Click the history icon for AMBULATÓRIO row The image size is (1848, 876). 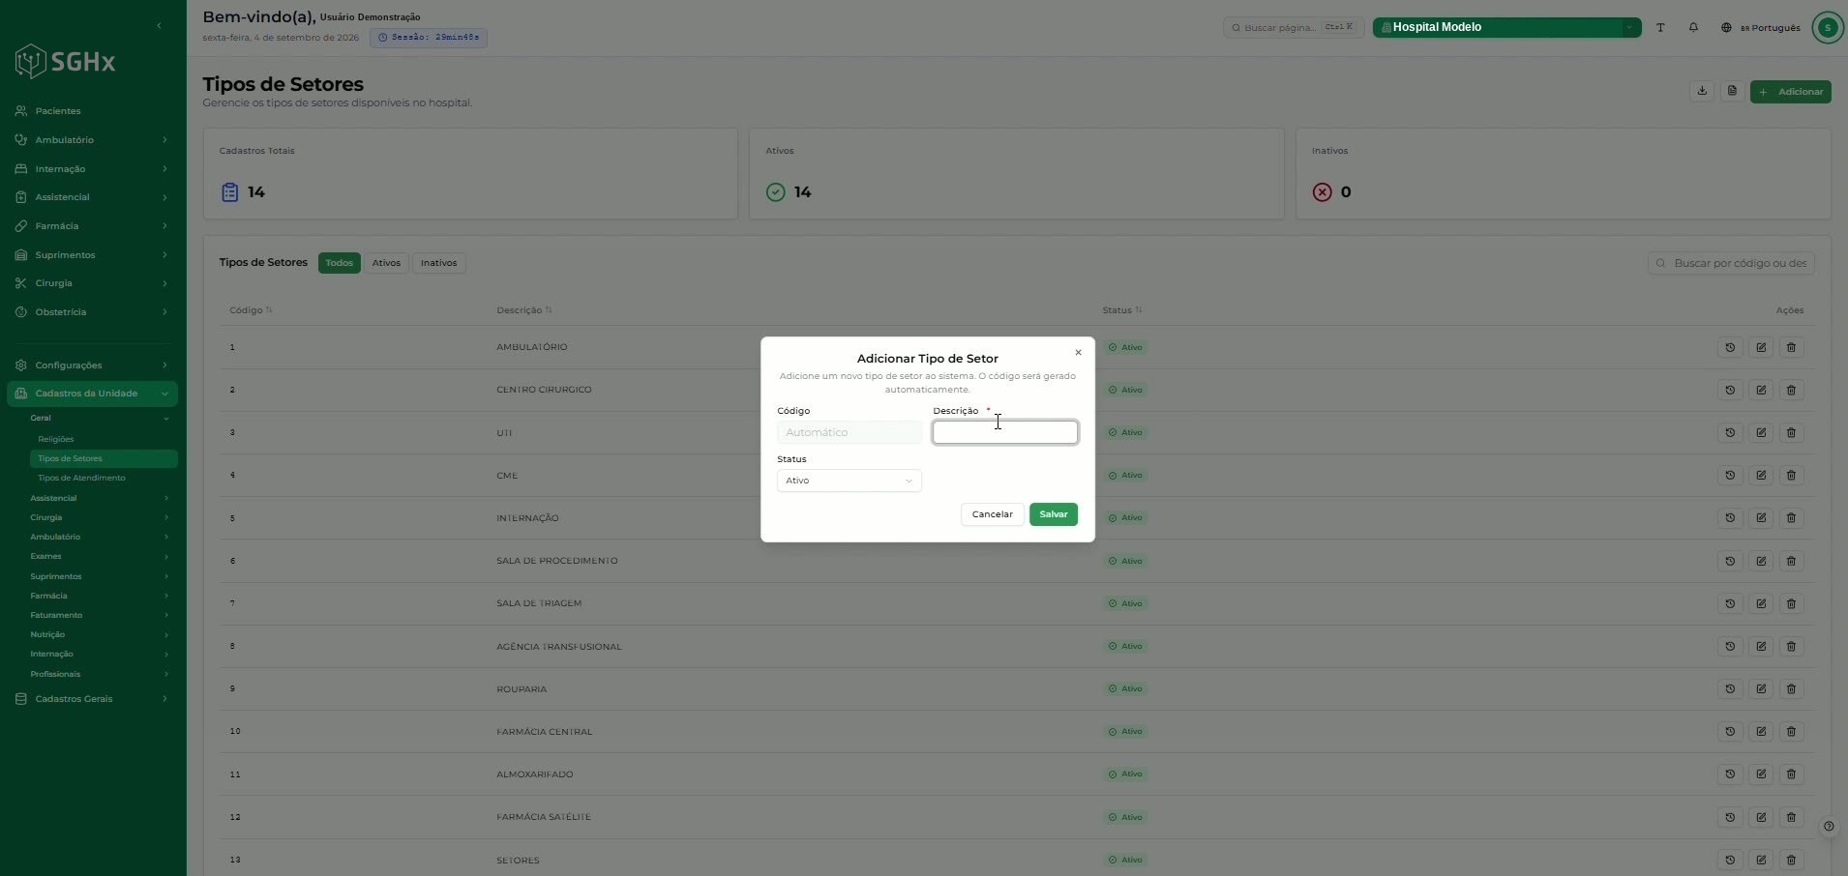pyautogui.click(x=1730, y=347)
